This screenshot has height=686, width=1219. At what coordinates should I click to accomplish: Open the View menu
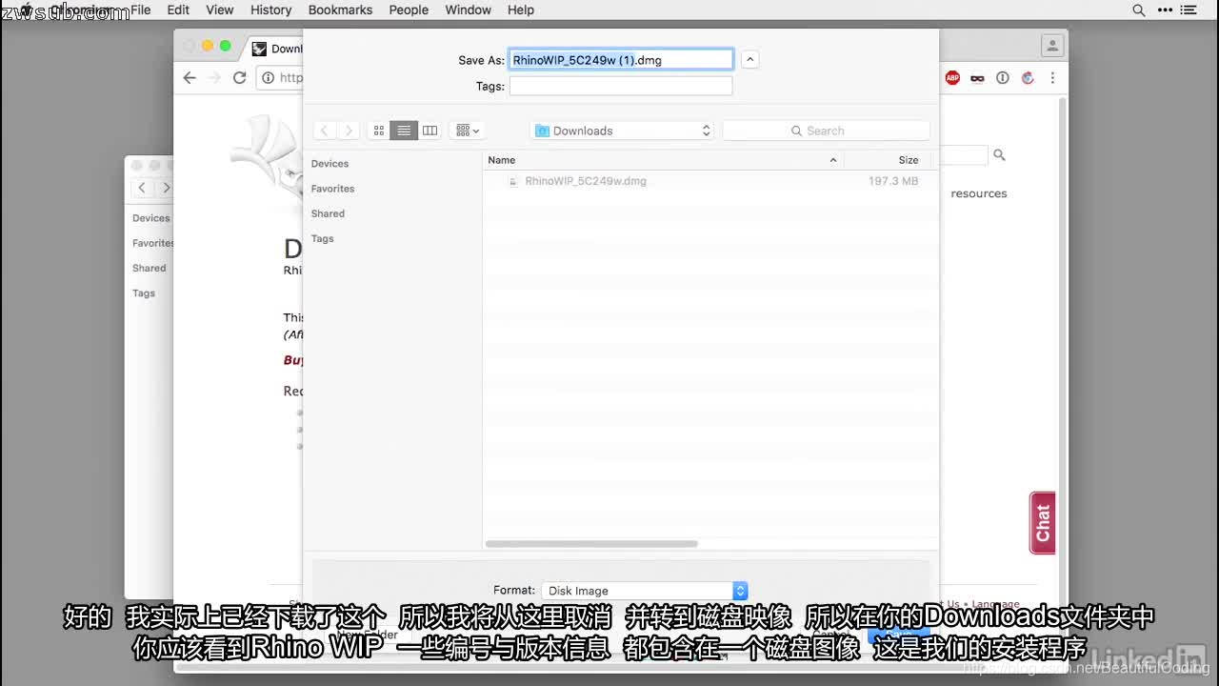[220, 10]
